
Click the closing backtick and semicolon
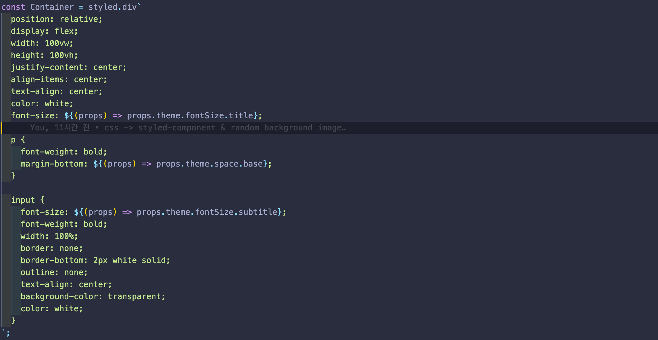[6, 333]
